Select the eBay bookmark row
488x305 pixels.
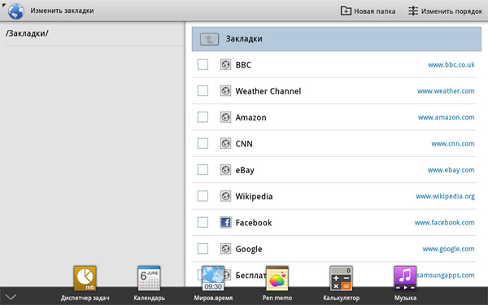tap(334, 170)
